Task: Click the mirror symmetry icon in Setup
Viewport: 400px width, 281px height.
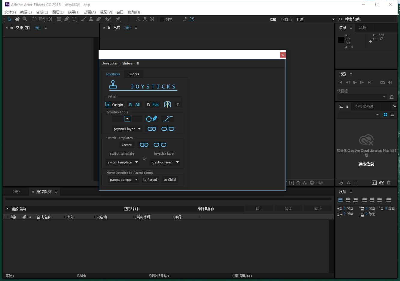Action: click(x=167, y=104)
